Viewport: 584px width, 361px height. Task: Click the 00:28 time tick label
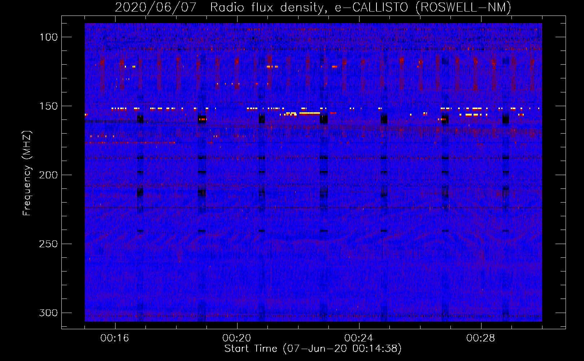[x=481, y=338]
